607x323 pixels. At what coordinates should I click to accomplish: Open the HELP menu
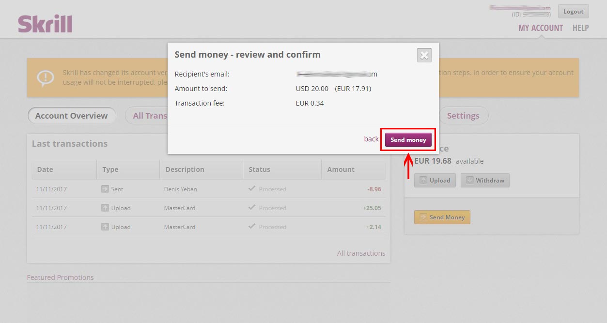coord(580,28)
